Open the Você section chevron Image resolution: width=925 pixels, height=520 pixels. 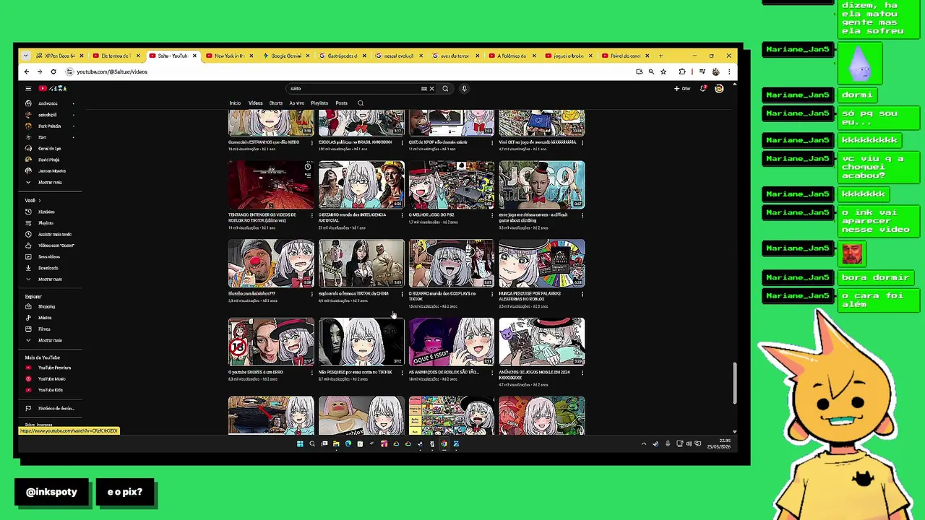40,200
